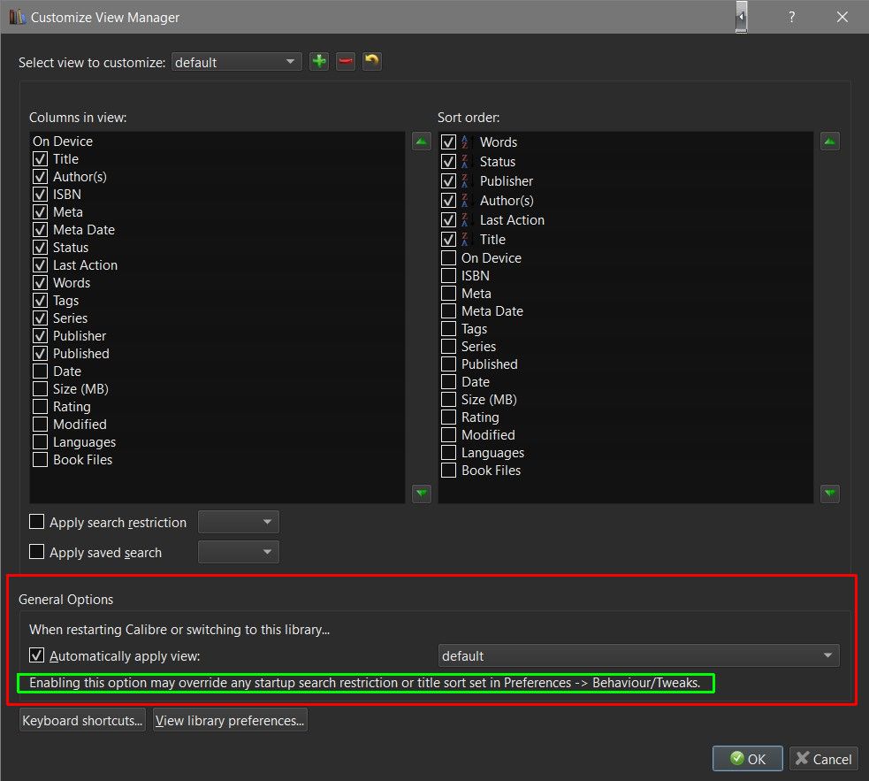869x781 pixels.
Task: Uncheck Meta Date column checkbox
Action: click(40, 230)
